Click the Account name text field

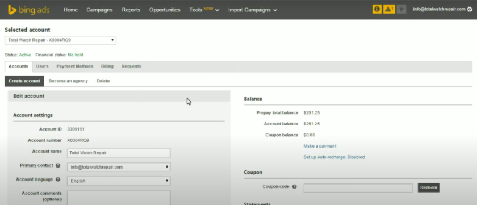point(119,153)
